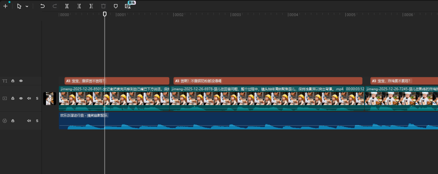This screenshot has width=438, height=174.
Task: Click the add (plus) button in toolbar
Action: pyautogui.click(x=5, y=6)
